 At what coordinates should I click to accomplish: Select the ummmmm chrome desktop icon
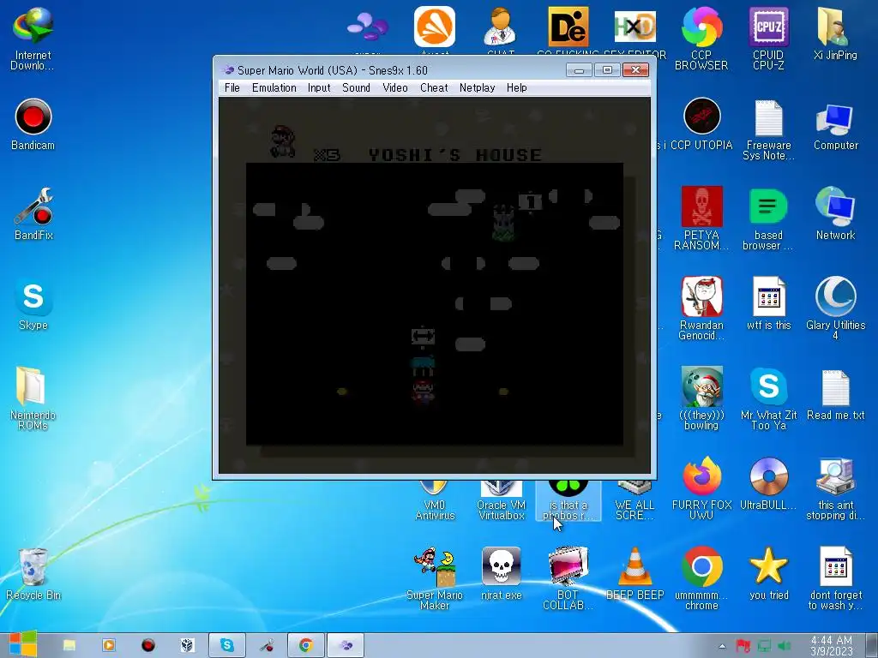(701, 578)
